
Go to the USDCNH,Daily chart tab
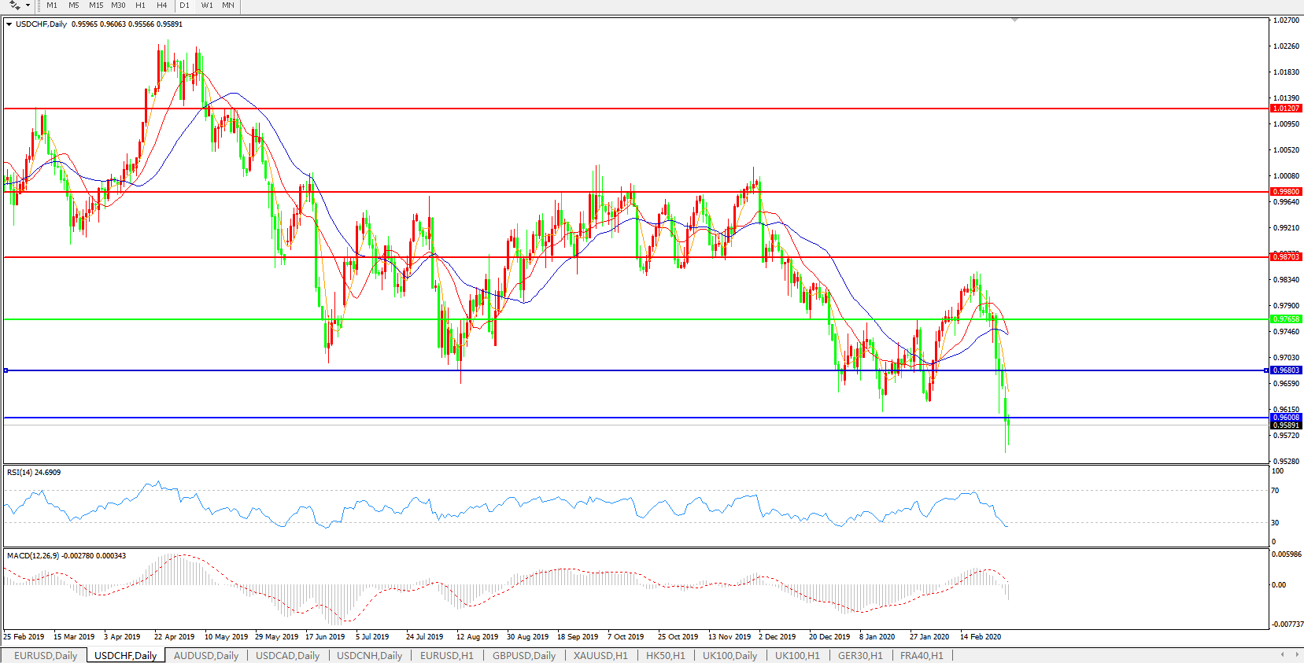pyautogui.click(x=369, y=655)
